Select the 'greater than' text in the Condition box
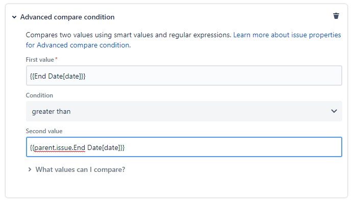The width and height of the screenshot is (354, 201). (x=51, y=112)
